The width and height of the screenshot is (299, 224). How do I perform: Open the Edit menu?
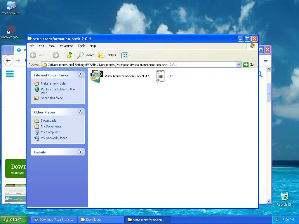[x=41, y=46]
